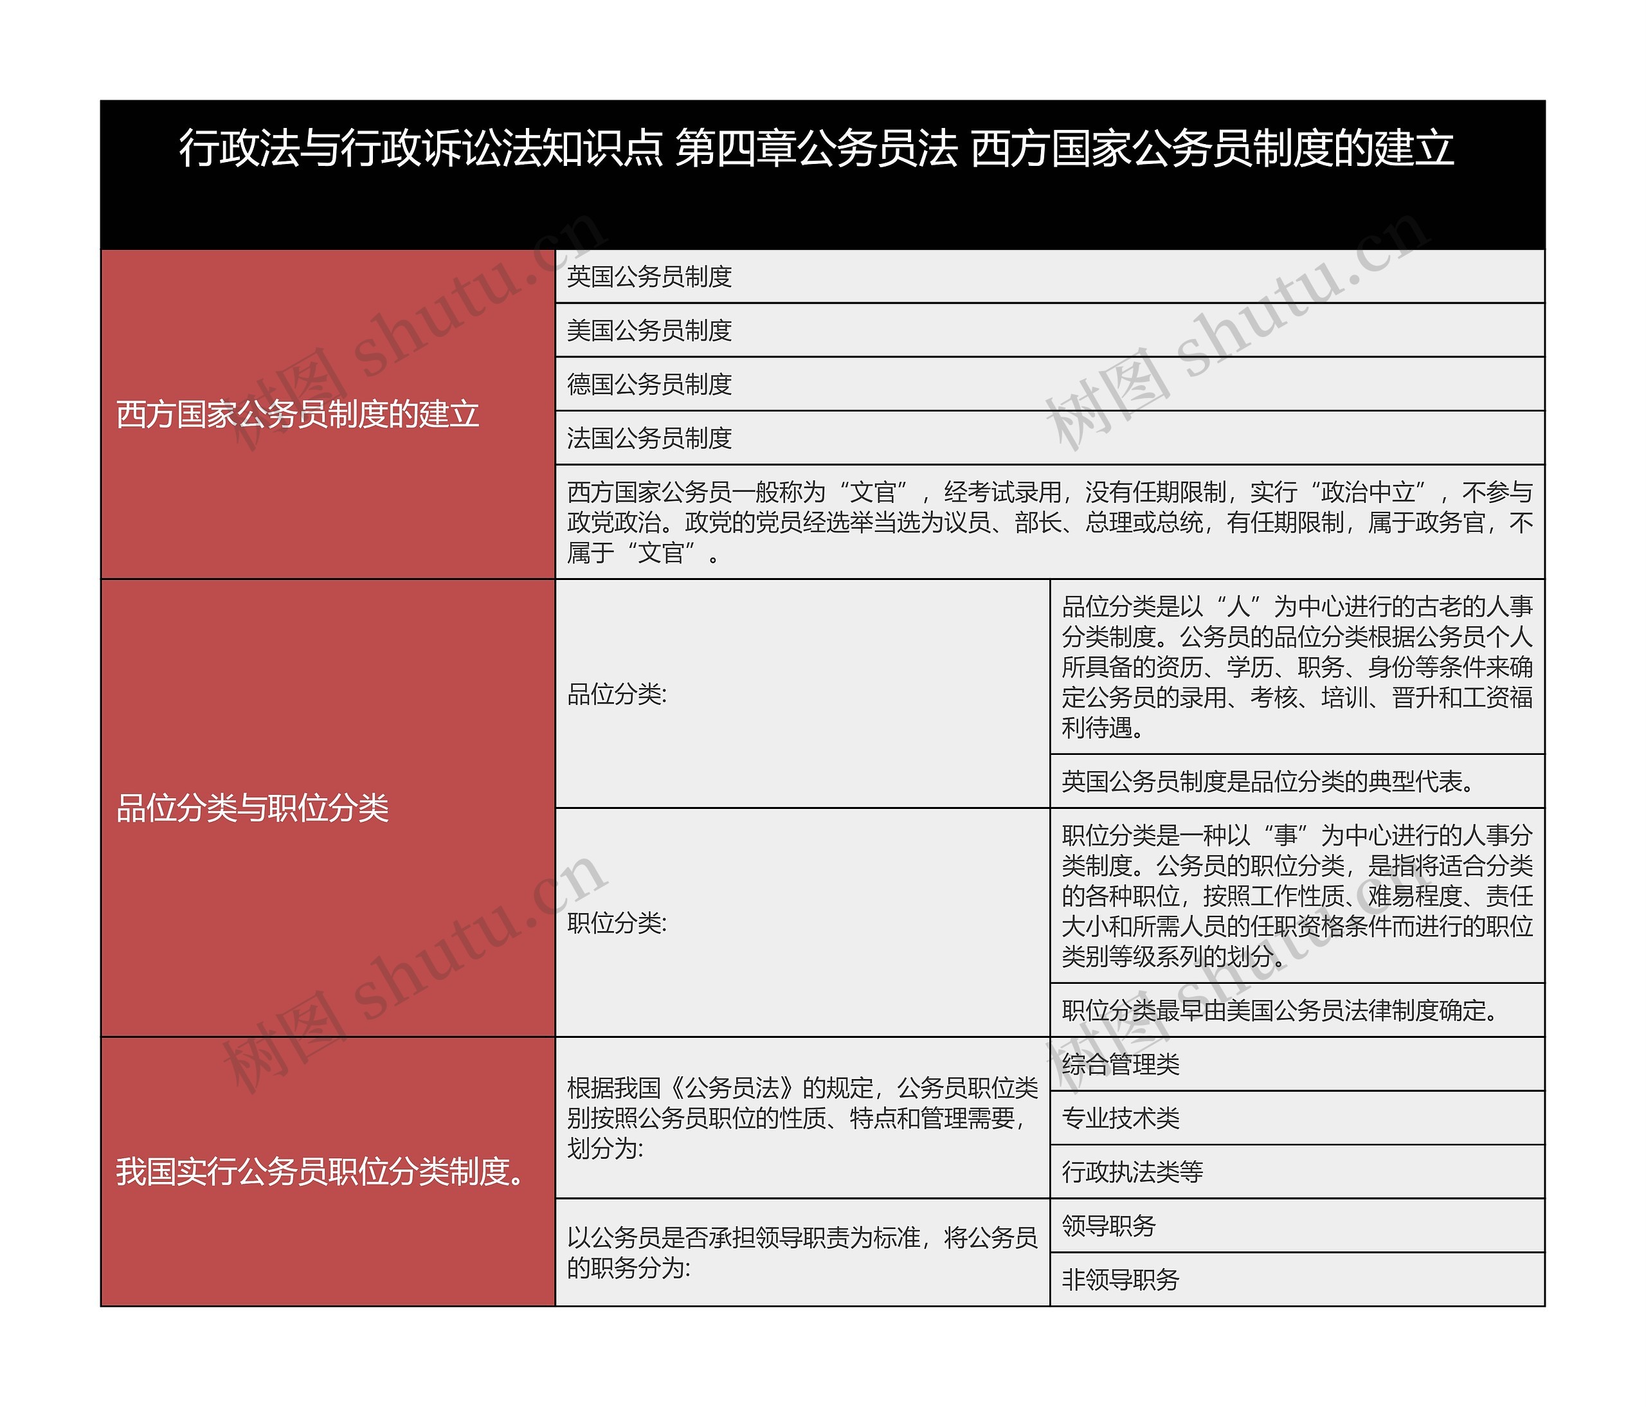Click the paragraph starting '品位分类是以“人”为中心'
1646x1407 pixels.
tap(1298, 667)
